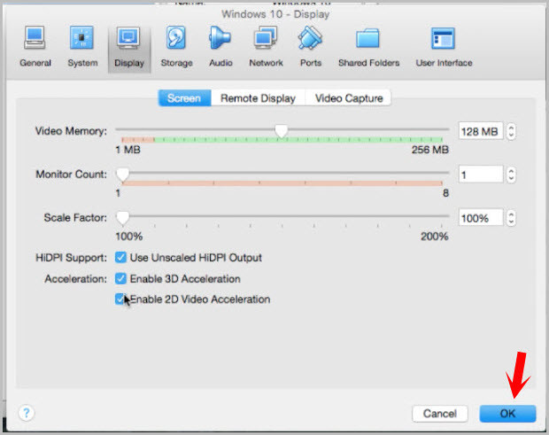Click the Scale Factor slider handle
Viewport: 549px width, 435px height.
click(122, 218)
